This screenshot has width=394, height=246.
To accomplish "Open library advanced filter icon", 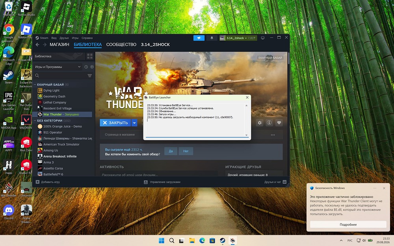I will [x=90, y=76].
